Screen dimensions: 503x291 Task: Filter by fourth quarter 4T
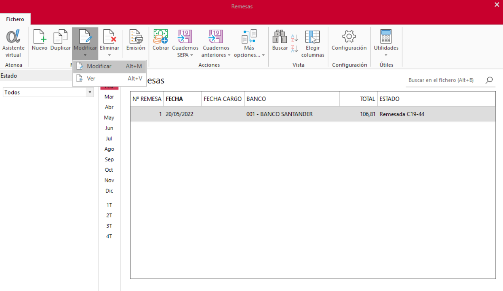(109, 236)
